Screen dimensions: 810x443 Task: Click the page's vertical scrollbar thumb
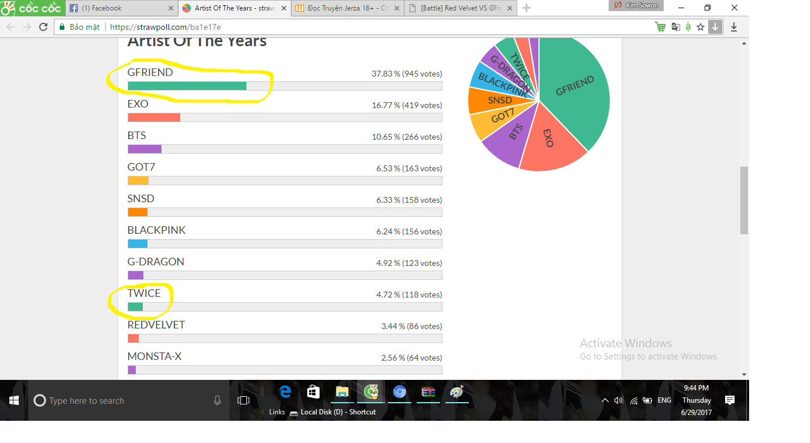click(x=744, y=200)
